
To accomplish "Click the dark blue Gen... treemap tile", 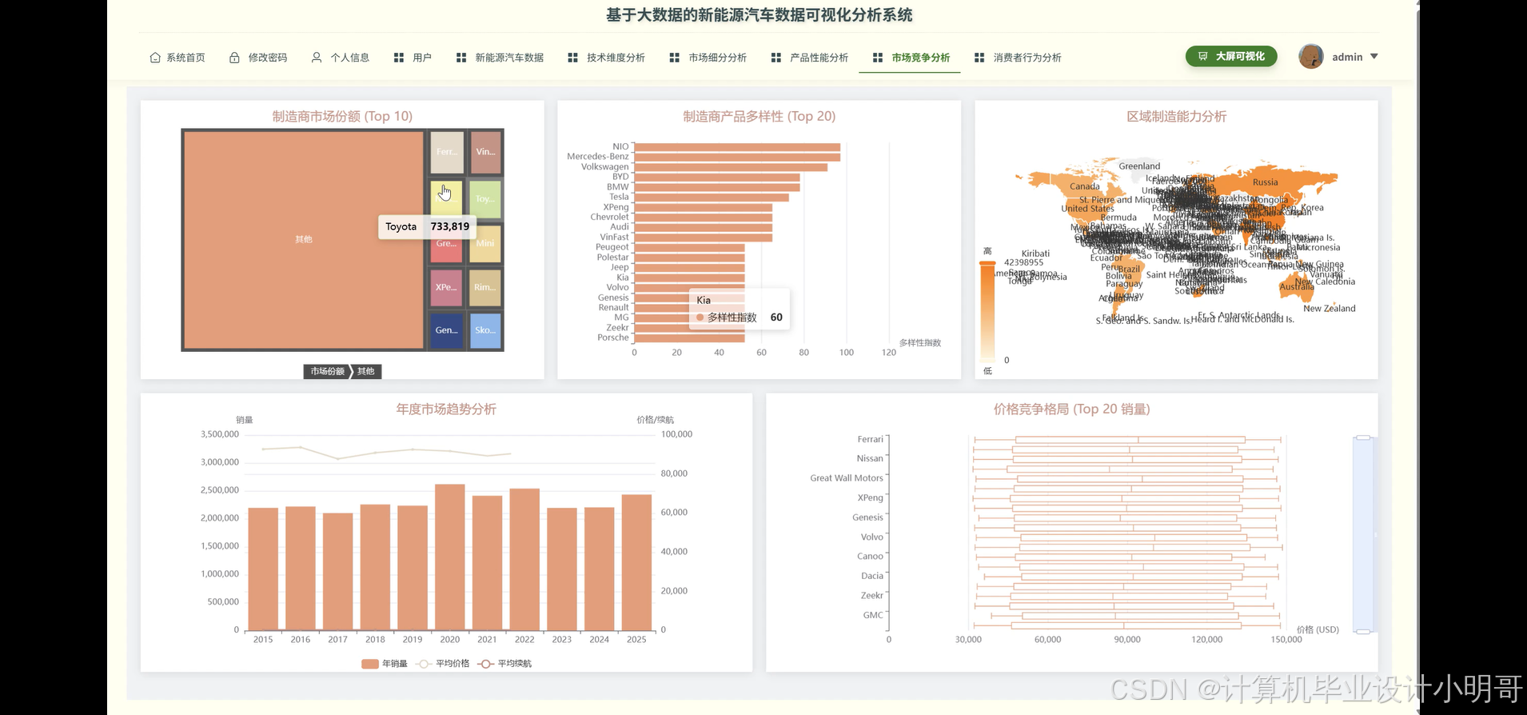I will 447,330.
